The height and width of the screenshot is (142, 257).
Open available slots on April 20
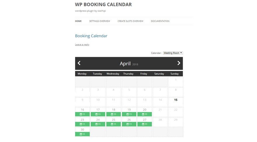[145, 114]
